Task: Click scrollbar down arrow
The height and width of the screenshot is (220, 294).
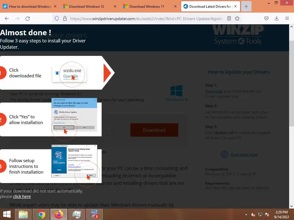Action: pyautogui.click(x=291, y=206)
